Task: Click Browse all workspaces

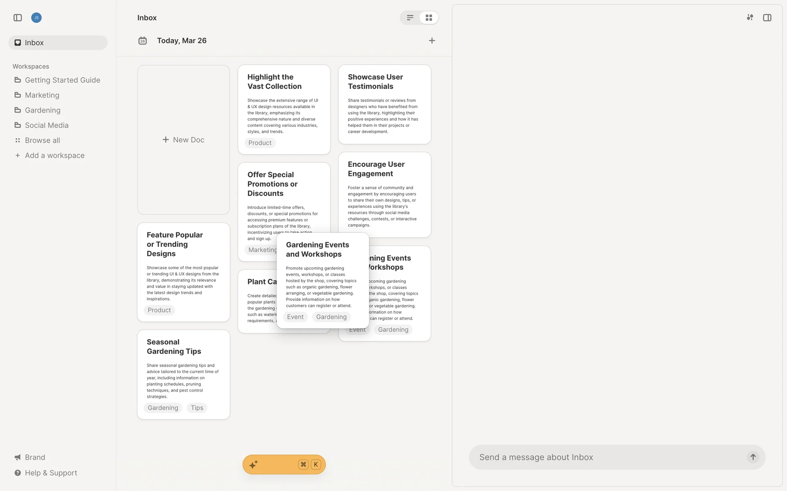Action: pos(42,140)
